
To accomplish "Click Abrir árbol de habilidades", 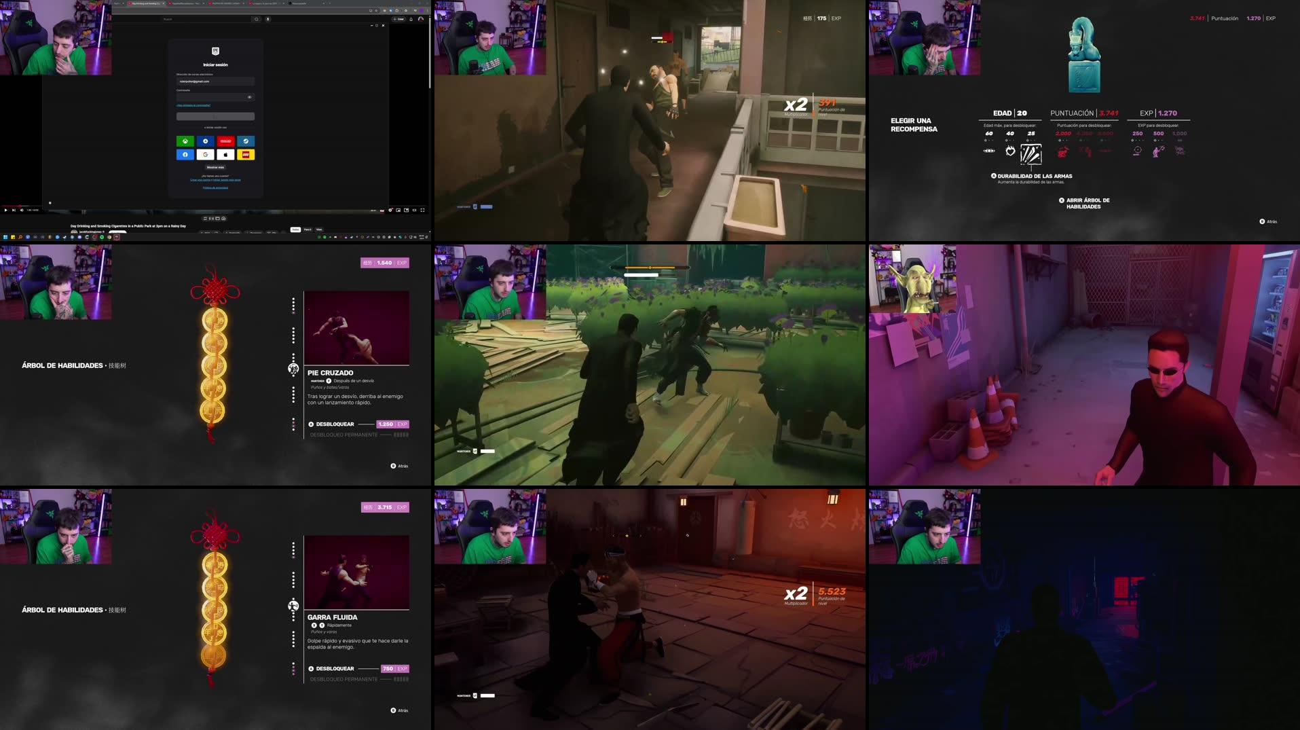I will (x=1084, y=203).
